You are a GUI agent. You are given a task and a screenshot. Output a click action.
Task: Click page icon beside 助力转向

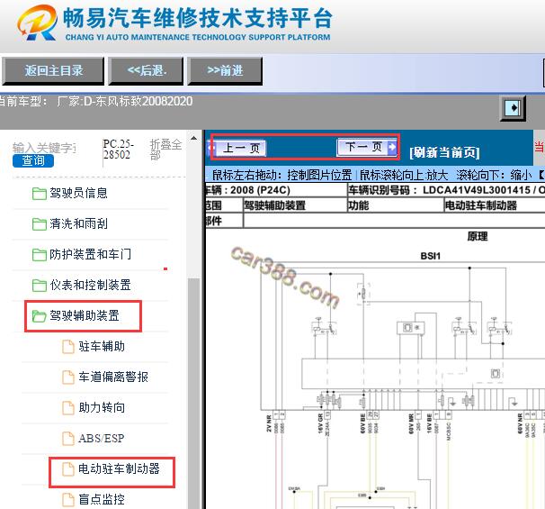pyautogui.click(x=68, y=408)
